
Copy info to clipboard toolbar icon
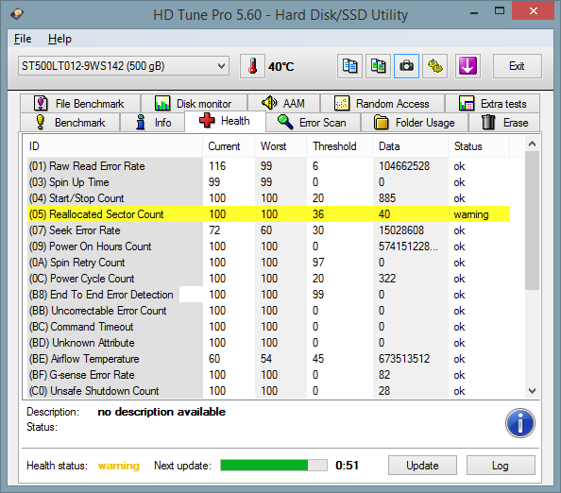tap(349, 66)
